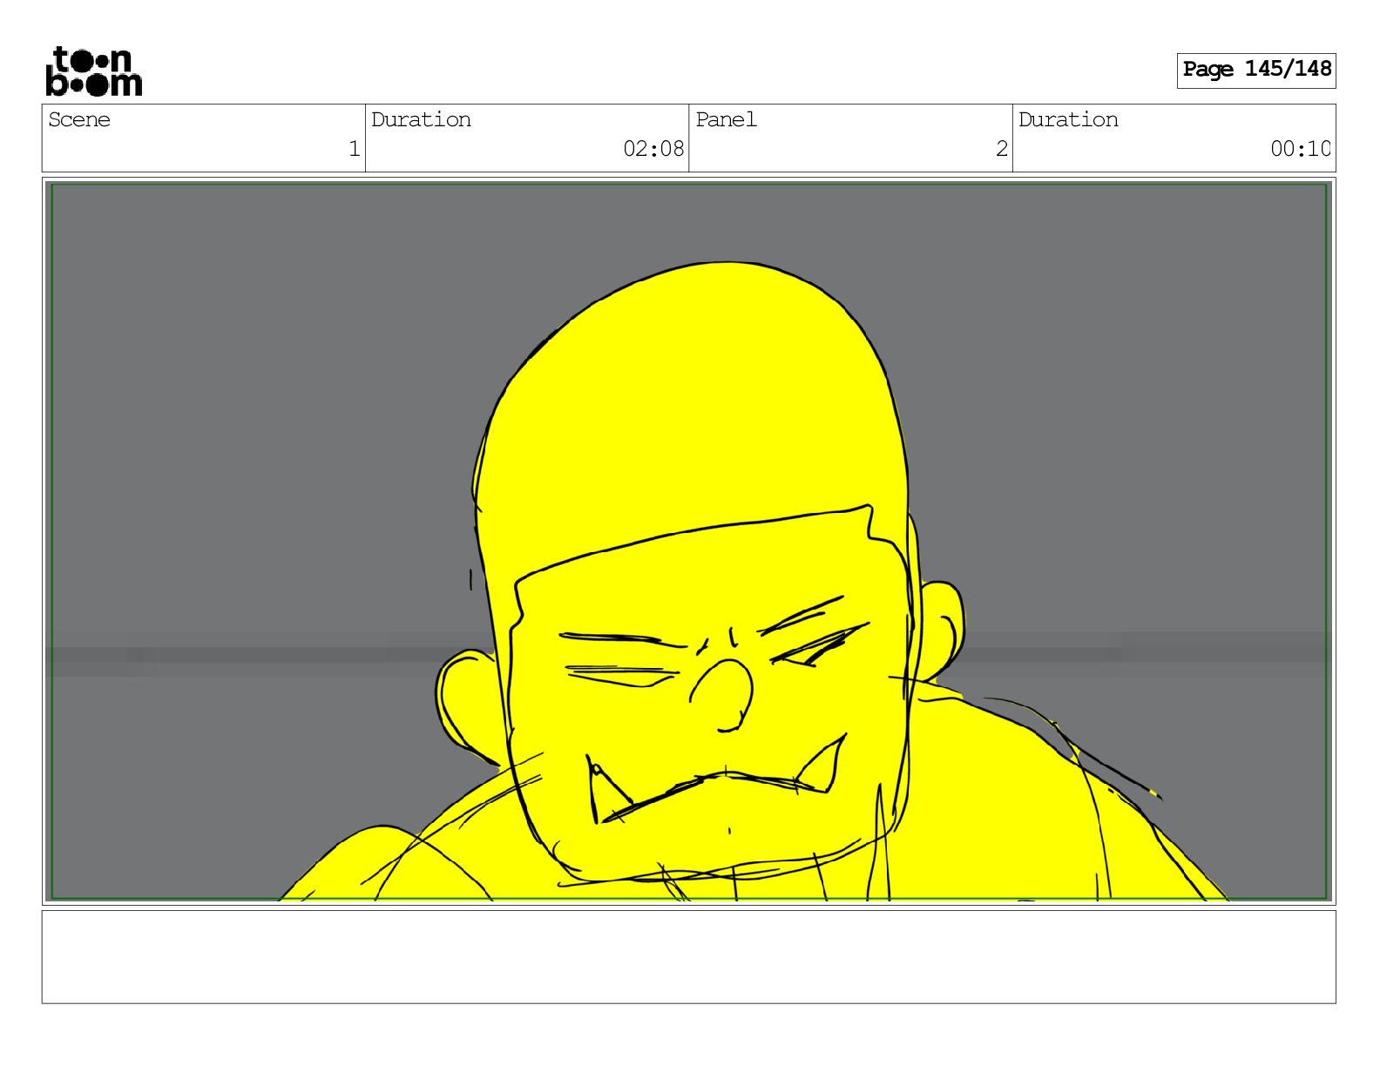Click the empty notes box below the panel
Viewport: 1380px width, 1066px height.
coord(688,957)
